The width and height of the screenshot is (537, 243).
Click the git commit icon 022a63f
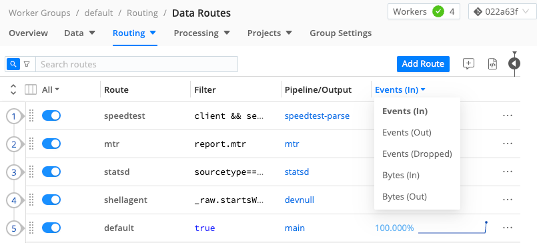pyautogui.click(x=478, y=11)
